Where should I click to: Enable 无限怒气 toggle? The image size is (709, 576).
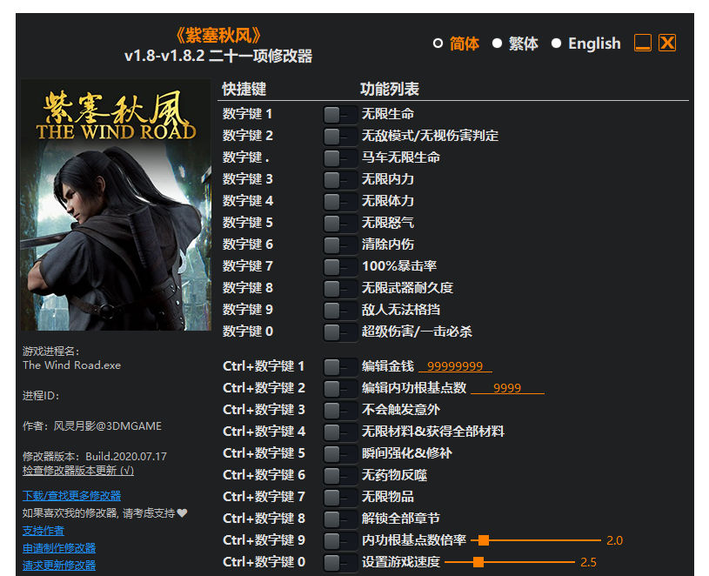(x=340, y=223)
